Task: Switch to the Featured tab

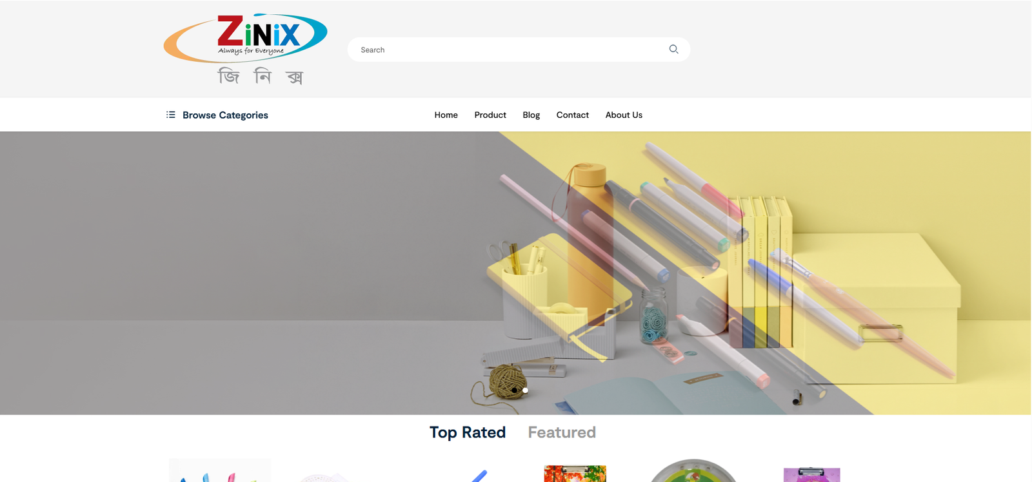Action: 562,432
